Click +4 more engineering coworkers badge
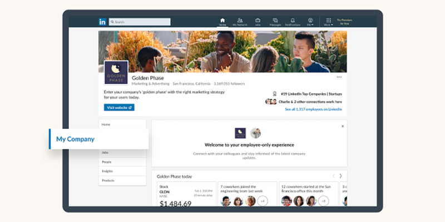Viewport: 445px width, 222px height. tap(263, 201)
